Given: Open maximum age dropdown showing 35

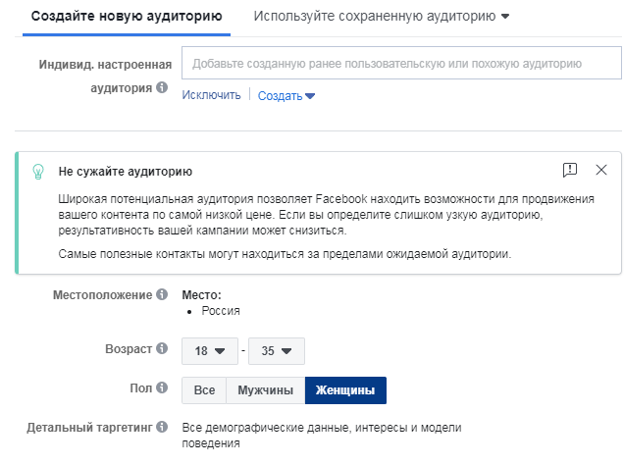Looking at the screenshot, I should 277,350.
